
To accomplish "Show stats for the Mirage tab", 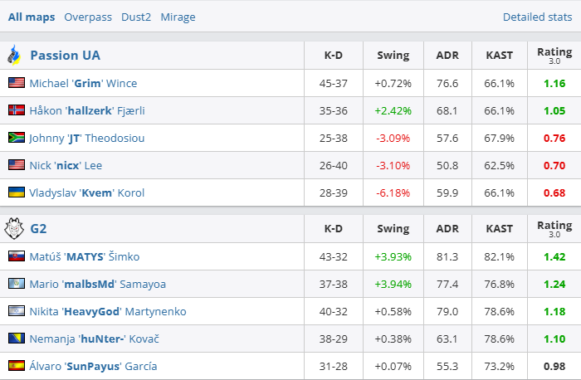I will [178, 17].
